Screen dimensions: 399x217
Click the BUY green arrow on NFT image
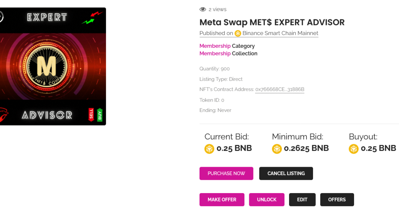100,115
